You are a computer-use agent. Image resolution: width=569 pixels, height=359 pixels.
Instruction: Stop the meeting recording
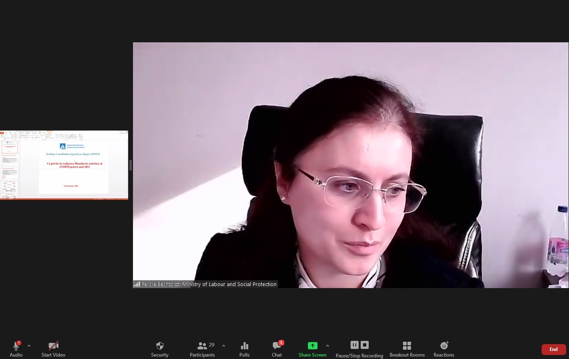(365, 345)
